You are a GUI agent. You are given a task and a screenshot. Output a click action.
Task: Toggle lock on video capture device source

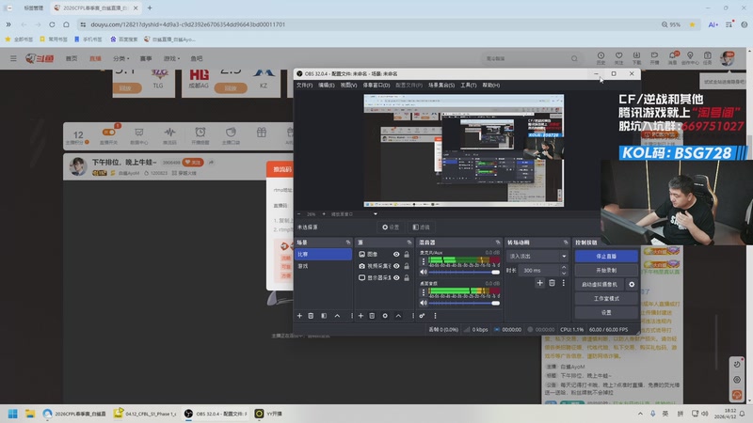point(407,266)
